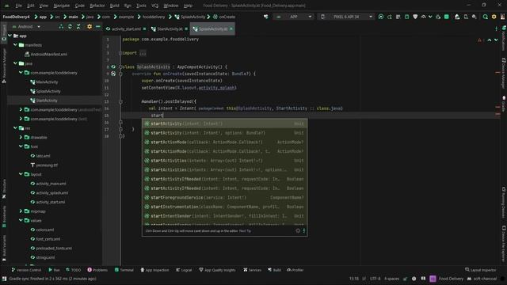Open Search Everywhere magnifier icon
The image size is (507, 285).
pyautogui.click(x=486, y=17)
